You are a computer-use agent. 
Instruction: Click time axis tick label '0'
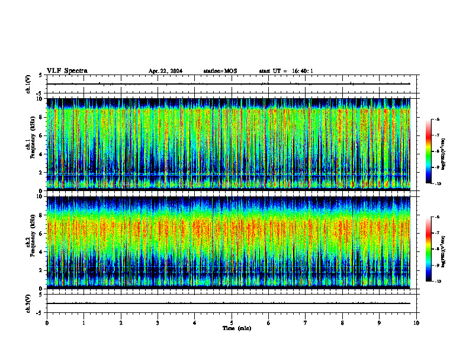(47, 323)
